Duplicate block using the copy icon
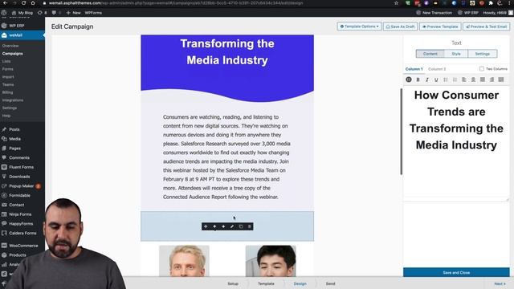514x289 pixels. (x=241, y=226)
